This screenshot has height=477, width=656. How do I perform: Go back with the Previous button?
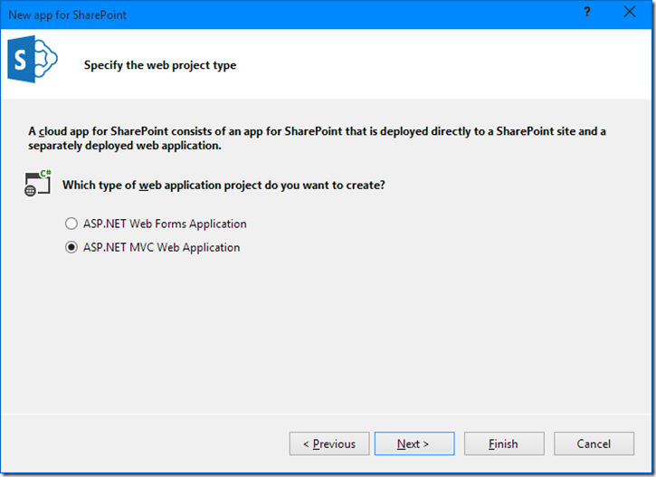(x=328, y=444)
